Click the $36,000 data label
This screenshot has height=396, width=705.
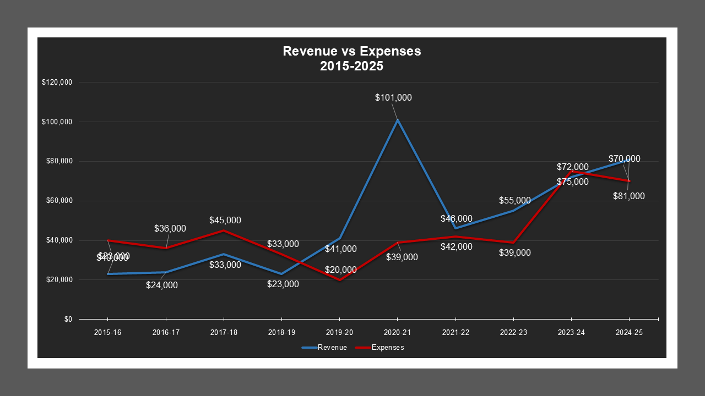pyautogui.click(x=170, y=228)
